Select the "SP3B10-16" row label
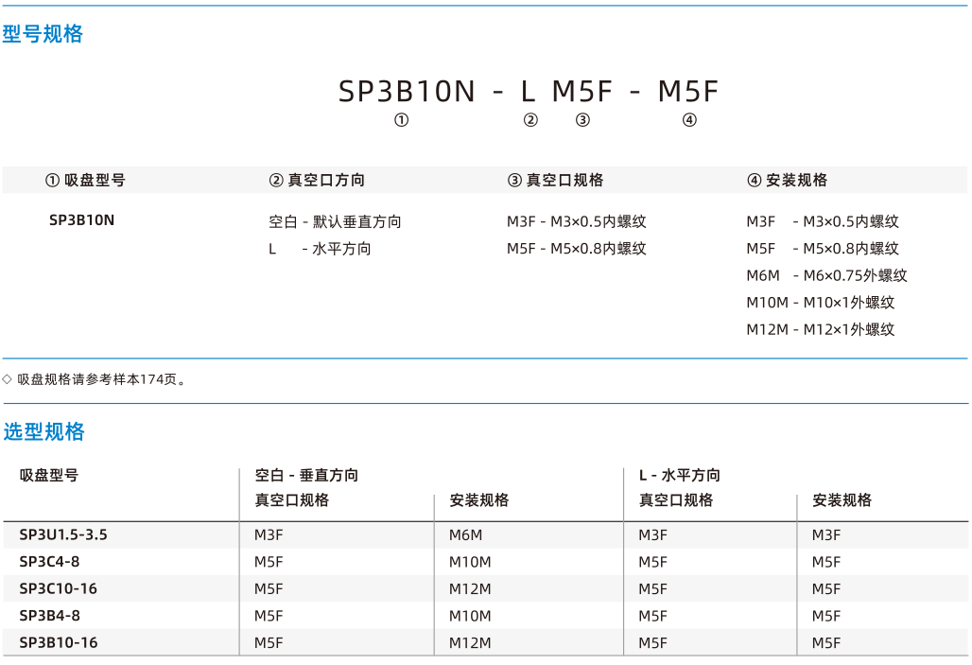This screenshot has height=665, width=972. click(59, 642)
